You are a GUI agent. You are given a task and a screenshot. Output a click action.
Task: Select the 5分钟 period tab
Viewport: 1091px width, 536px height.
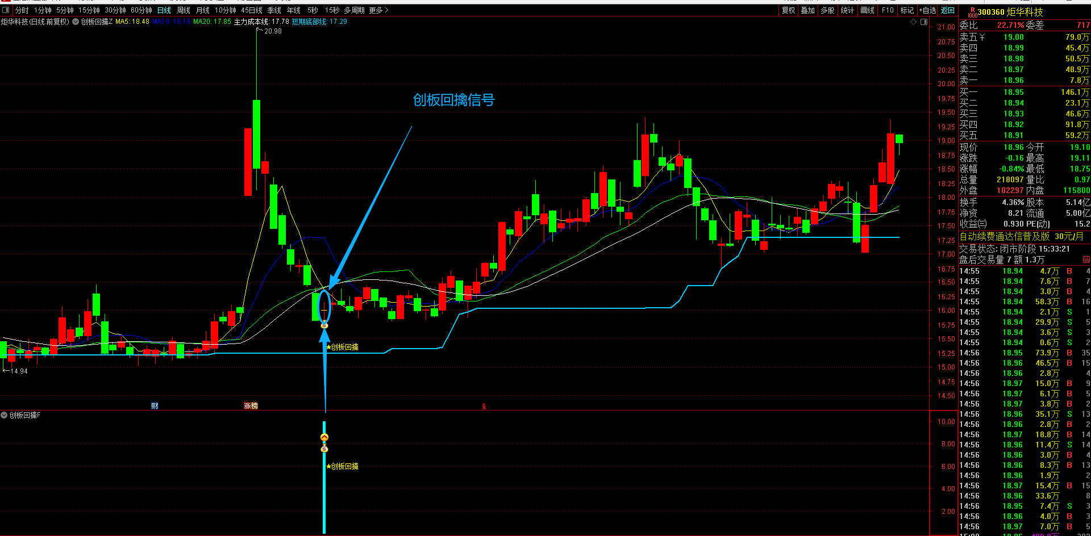[x=65, y=10]
